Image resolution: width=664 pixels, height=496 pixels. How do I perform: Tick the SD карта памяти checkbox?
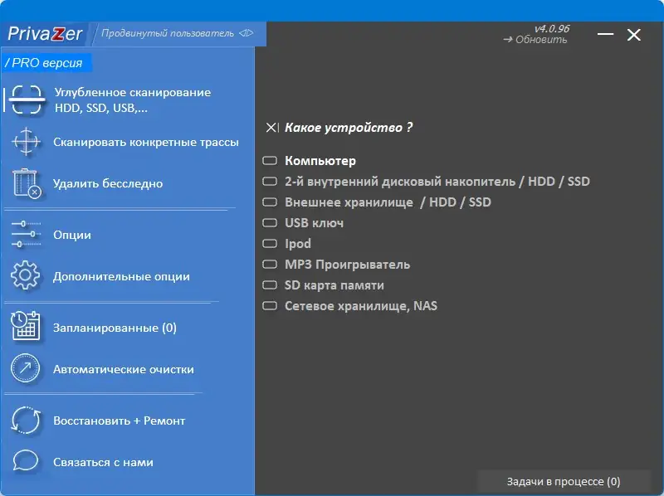click(269, 284)
